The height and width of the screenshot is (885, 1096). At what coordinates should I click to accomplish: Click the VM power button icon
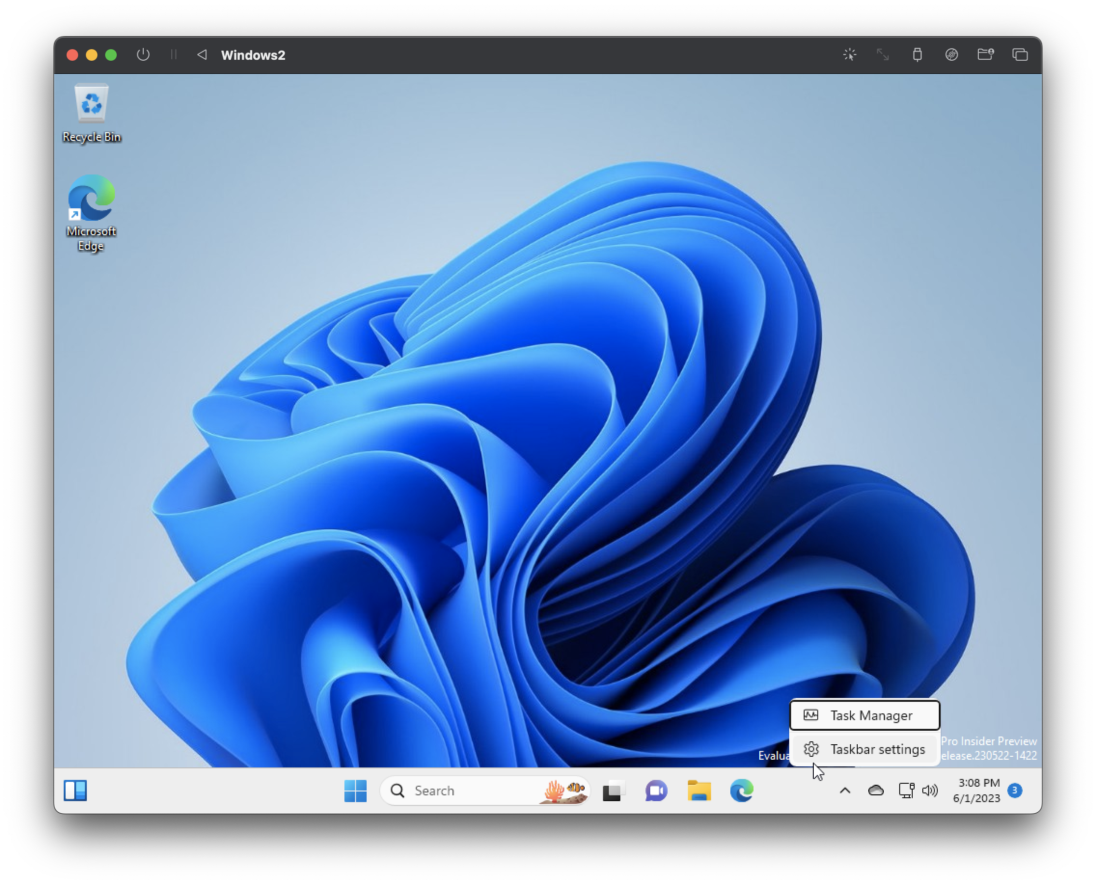[x=143, y=54]
